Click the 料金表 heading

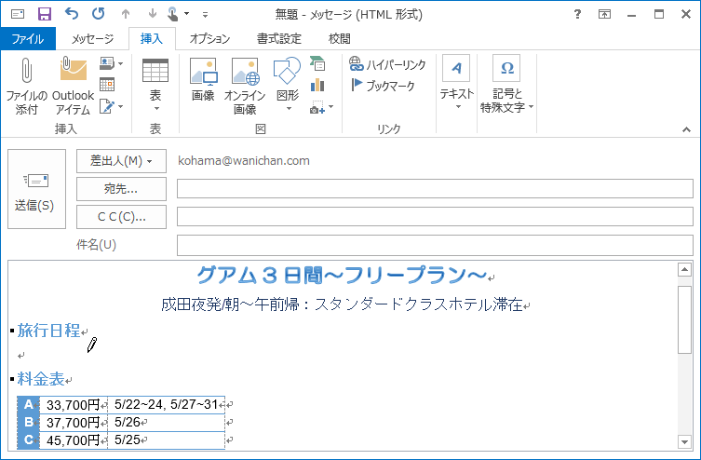(x=41, y=379)
